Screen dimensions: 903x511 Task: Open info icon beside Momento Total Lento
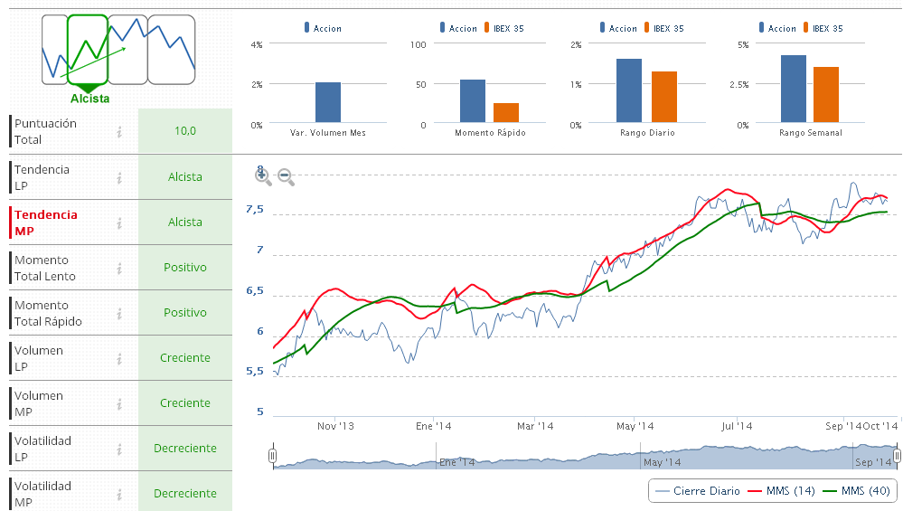tap(119, 268)
